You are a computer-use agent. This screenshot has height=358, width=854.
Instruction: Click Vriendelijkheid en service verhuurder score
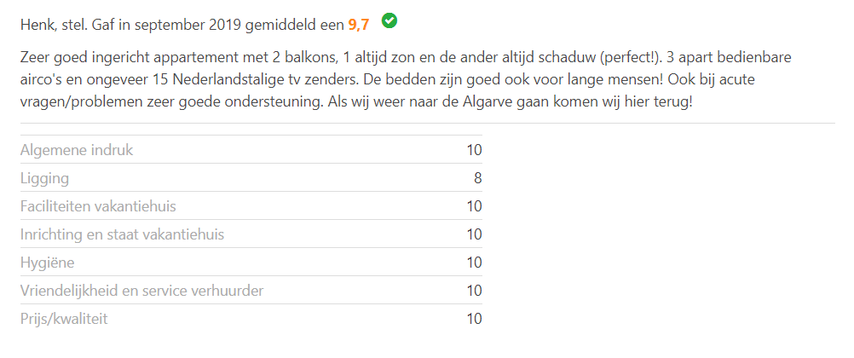click(x=474, y=291)
